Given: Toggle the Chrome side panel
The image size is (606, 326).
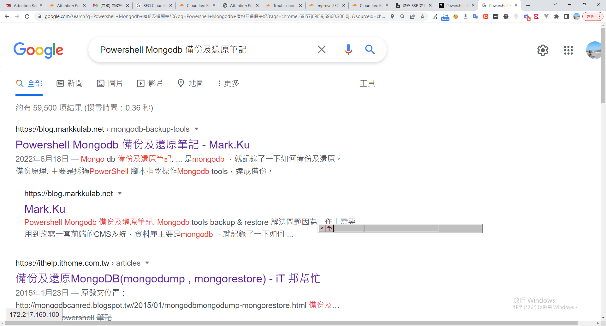Looking at the screenshot, I should click(566, 16).
